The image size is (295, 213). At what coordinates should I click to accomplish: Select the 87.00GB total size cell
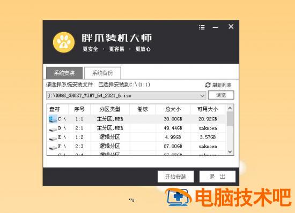[173, 147]
